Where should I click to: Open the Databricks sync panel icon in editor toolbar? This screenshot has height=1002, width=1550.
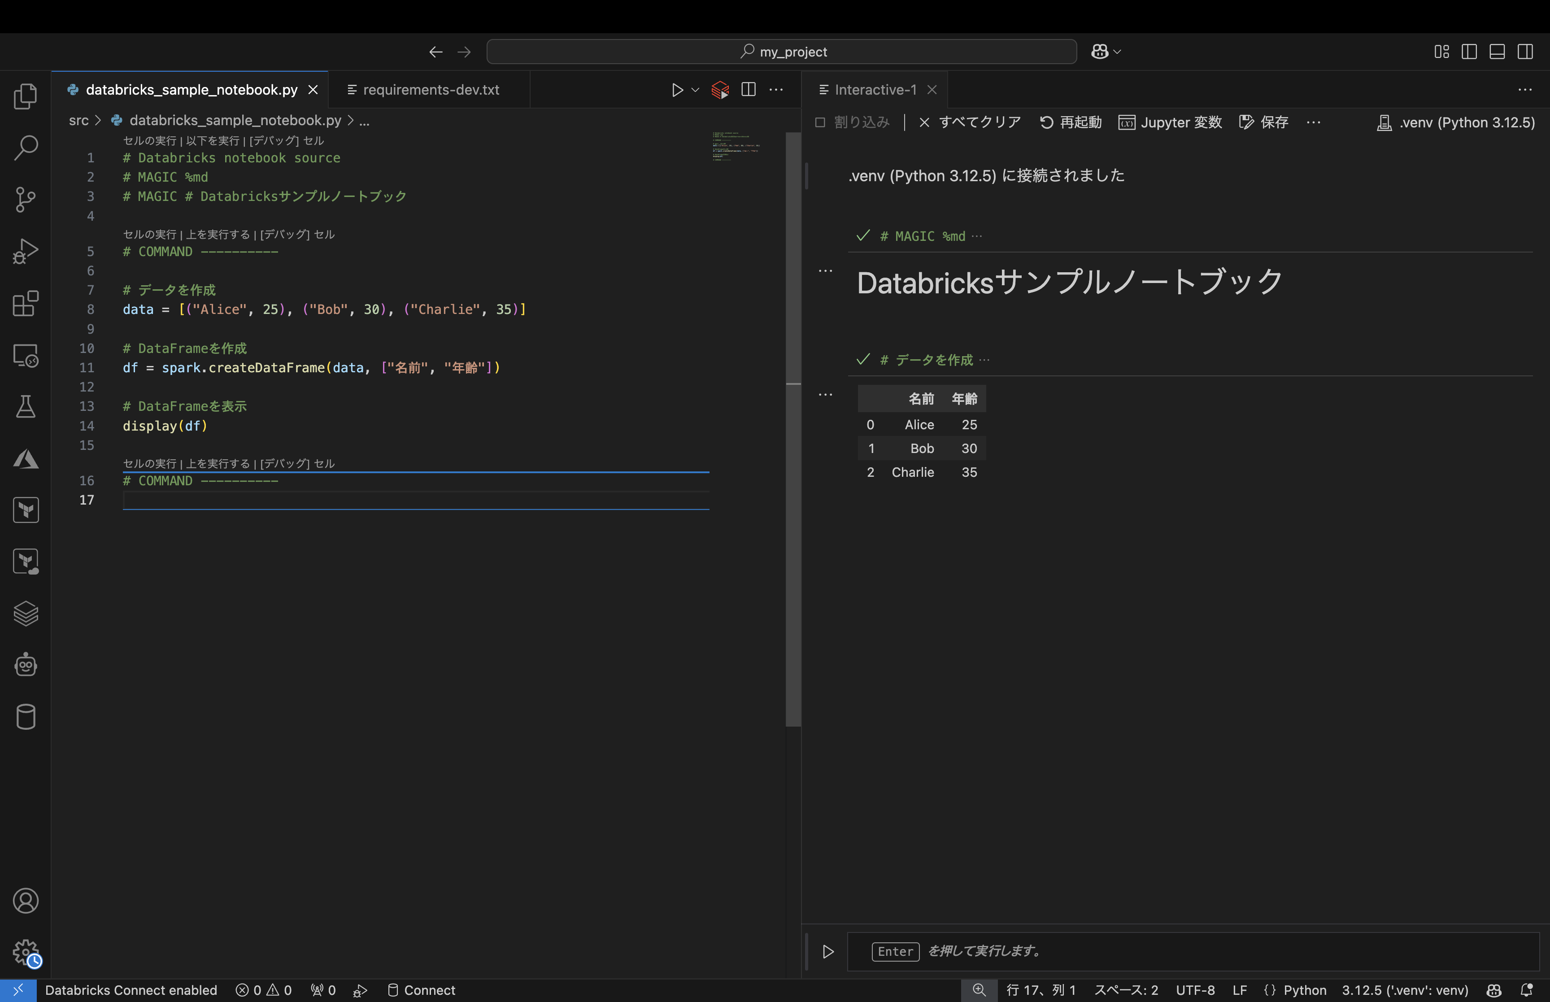(x=719, y=90)
